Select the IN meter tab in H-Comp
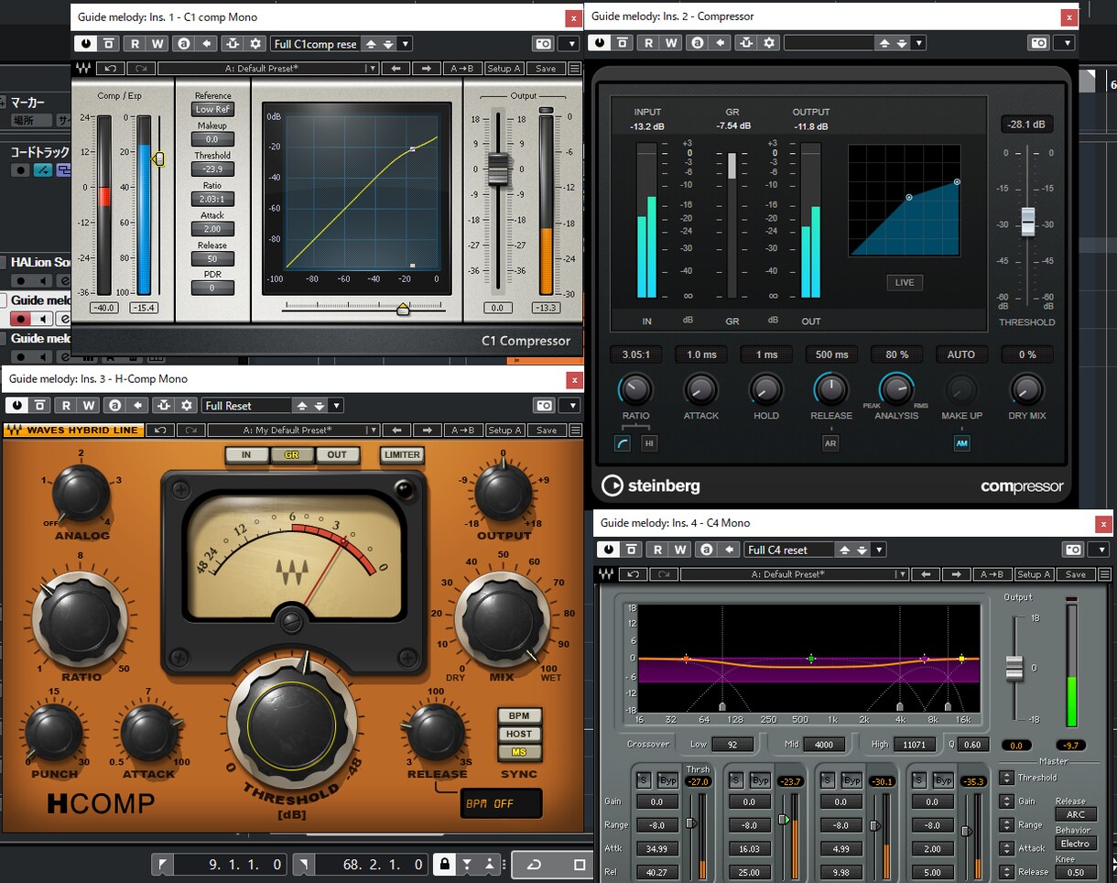 click(x=246, y=454)
